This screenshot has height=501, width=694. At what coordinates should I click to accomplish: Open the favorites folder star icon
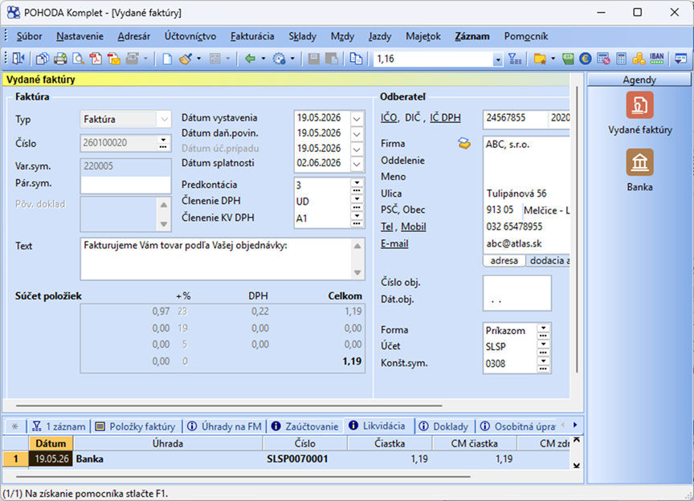click(x=540, y=59)
